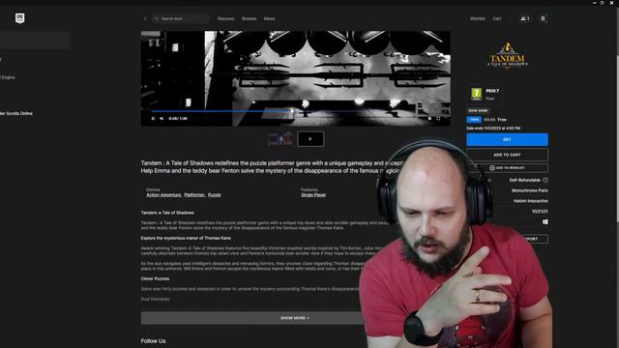Click the Clever Puzzles heading
This screenshot has height=348, width=619.
coord(155,278)
